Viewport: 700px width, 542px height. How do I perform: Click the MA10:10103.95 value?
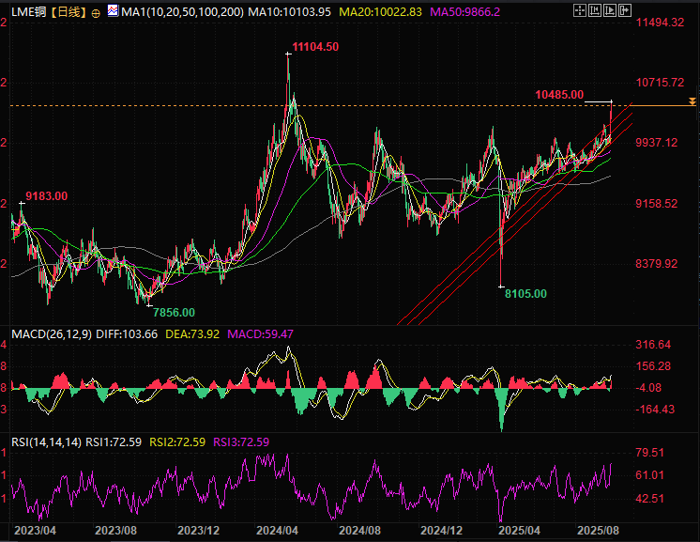289,12
